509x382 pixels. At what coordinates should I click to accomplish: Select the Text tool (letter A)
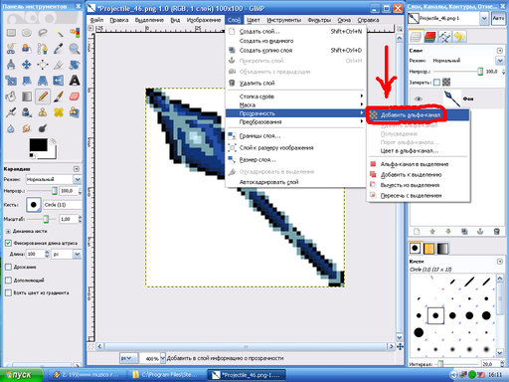coord(75,81)
